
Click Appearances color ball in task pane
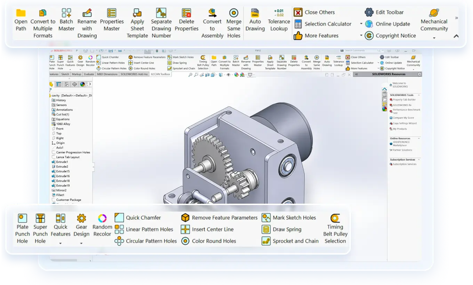384,109
